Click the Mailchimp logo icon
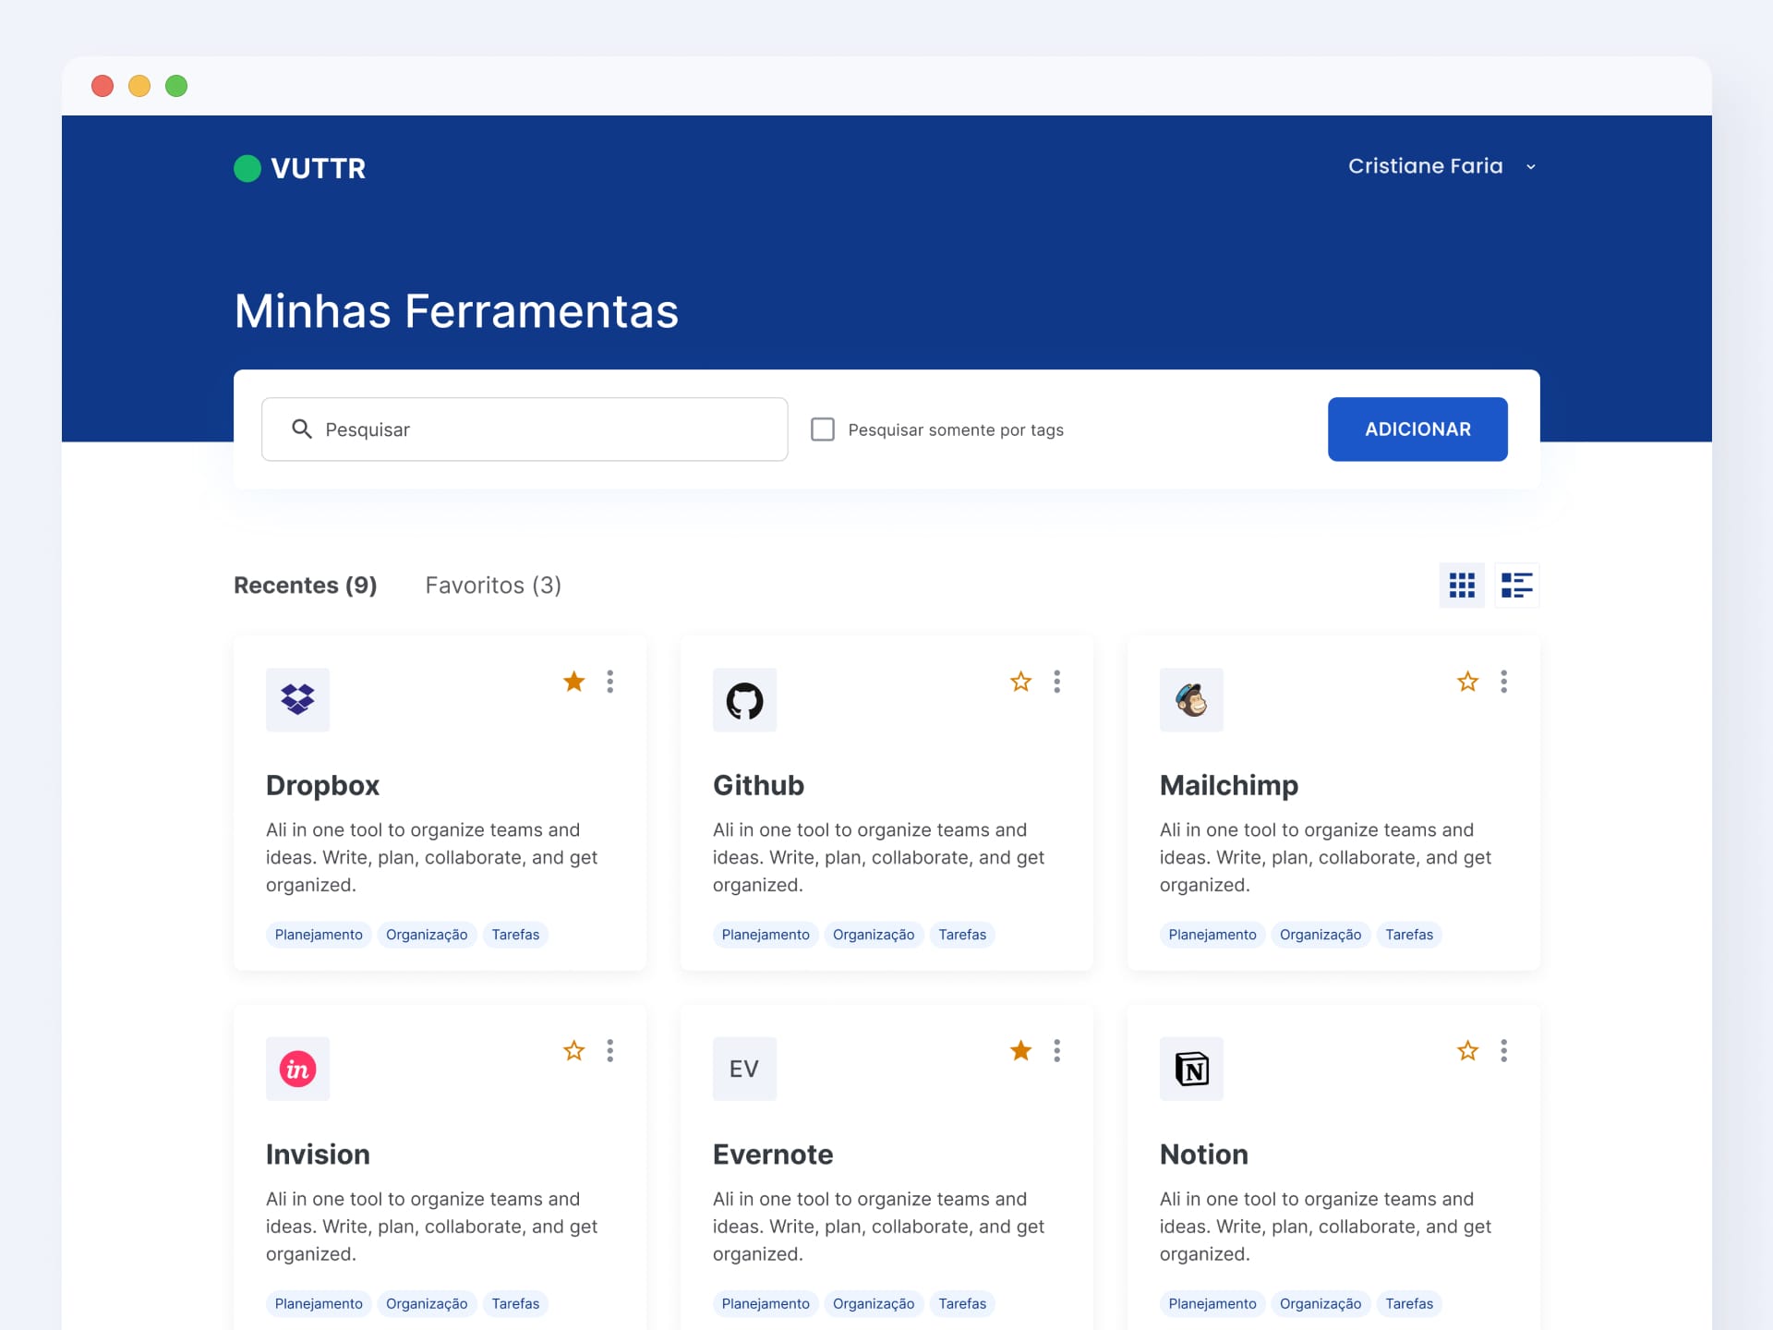The width and height of the screenshot is (1773, 1330). coord(1191,700)
